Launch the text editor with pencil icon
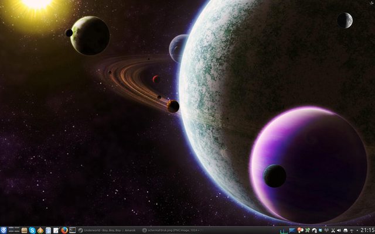The width and height of the screenshot is (375, 234). (56, 230)
